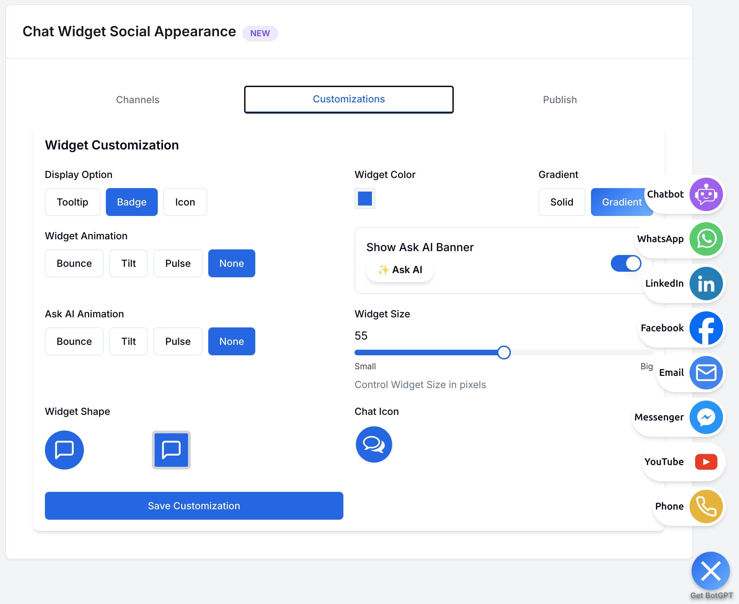
Task: Select Tooltip as the display option
Action: click(x=72, y=202)
